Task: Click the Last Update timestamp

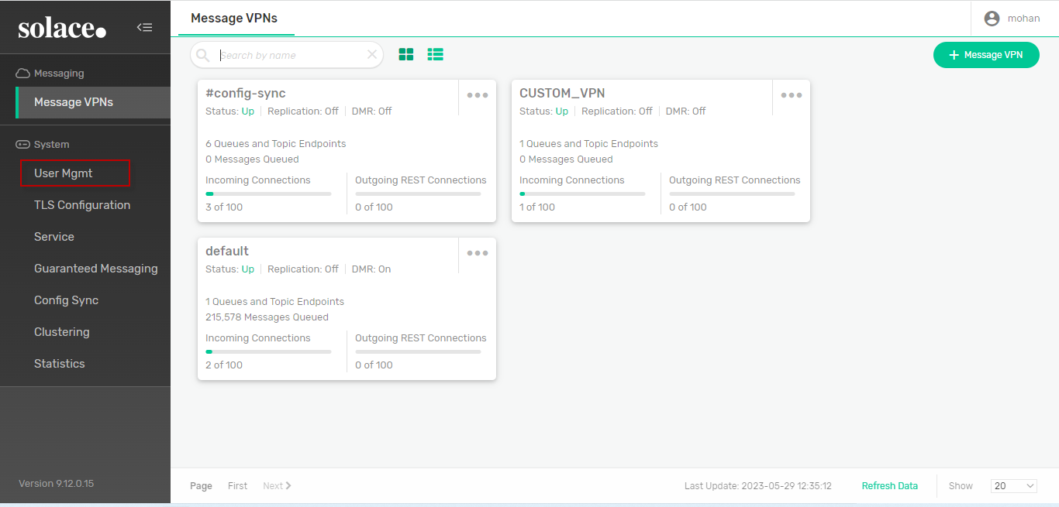Action: pyautogui.click(x=758, y=486)
